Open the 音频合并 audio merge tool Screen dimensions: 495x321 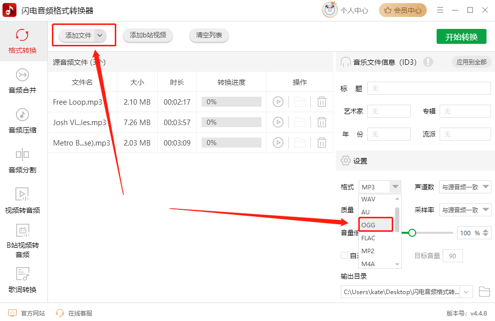point(22,81)
